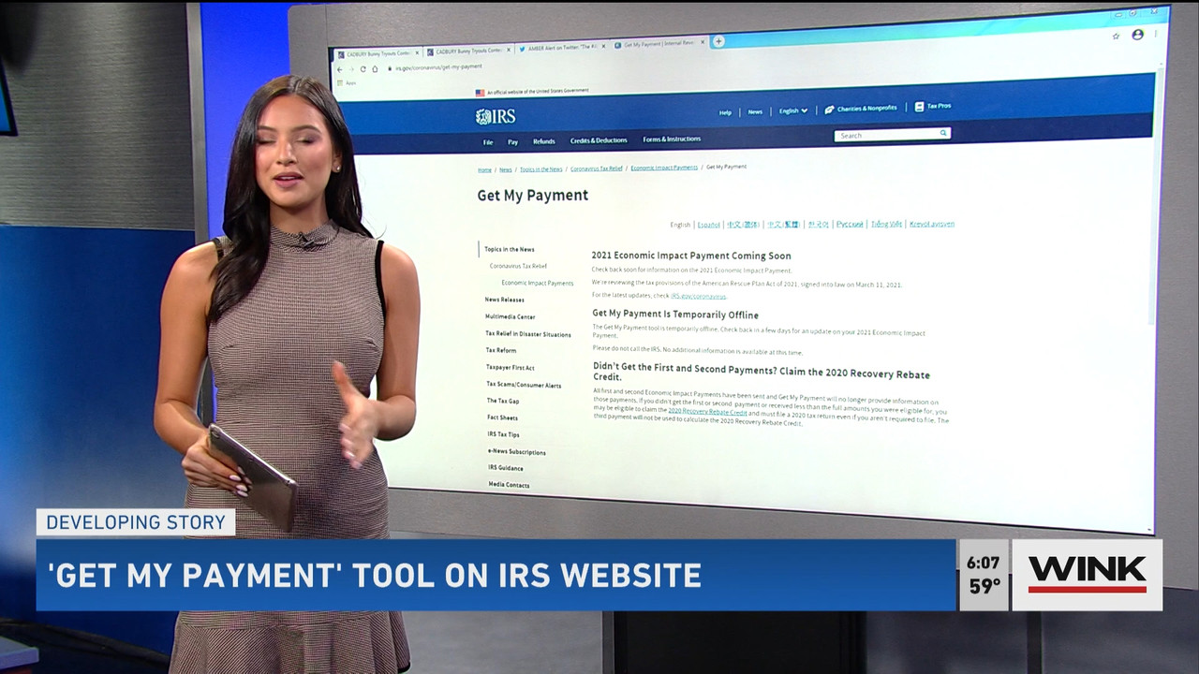This screenshot has height=674, width=1199.
Task: Select Tax Scams/Consumer Alerts in sidebar
Action: pyautogui.click(x=524, y=385)
